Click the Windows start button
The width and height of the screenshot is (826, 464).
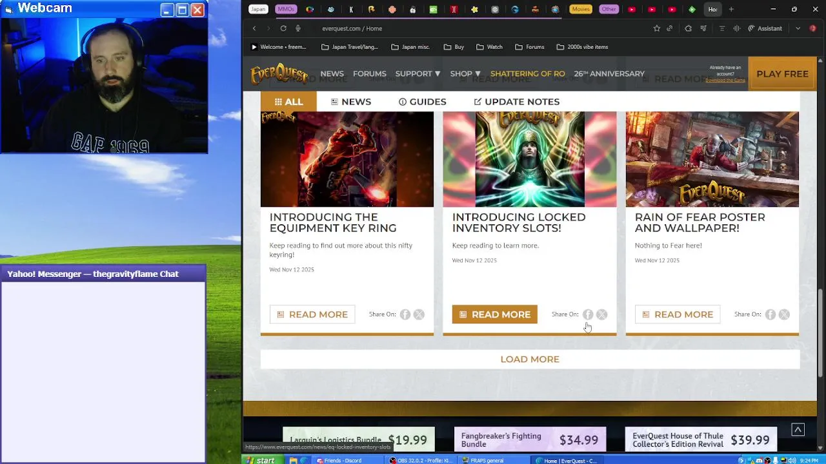point(261,460)
